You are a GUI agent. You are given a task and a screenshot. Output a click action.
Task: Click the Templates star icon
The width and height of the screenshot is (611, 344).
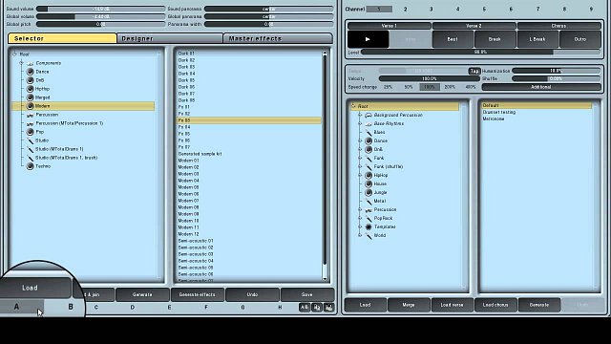point(369,226)
